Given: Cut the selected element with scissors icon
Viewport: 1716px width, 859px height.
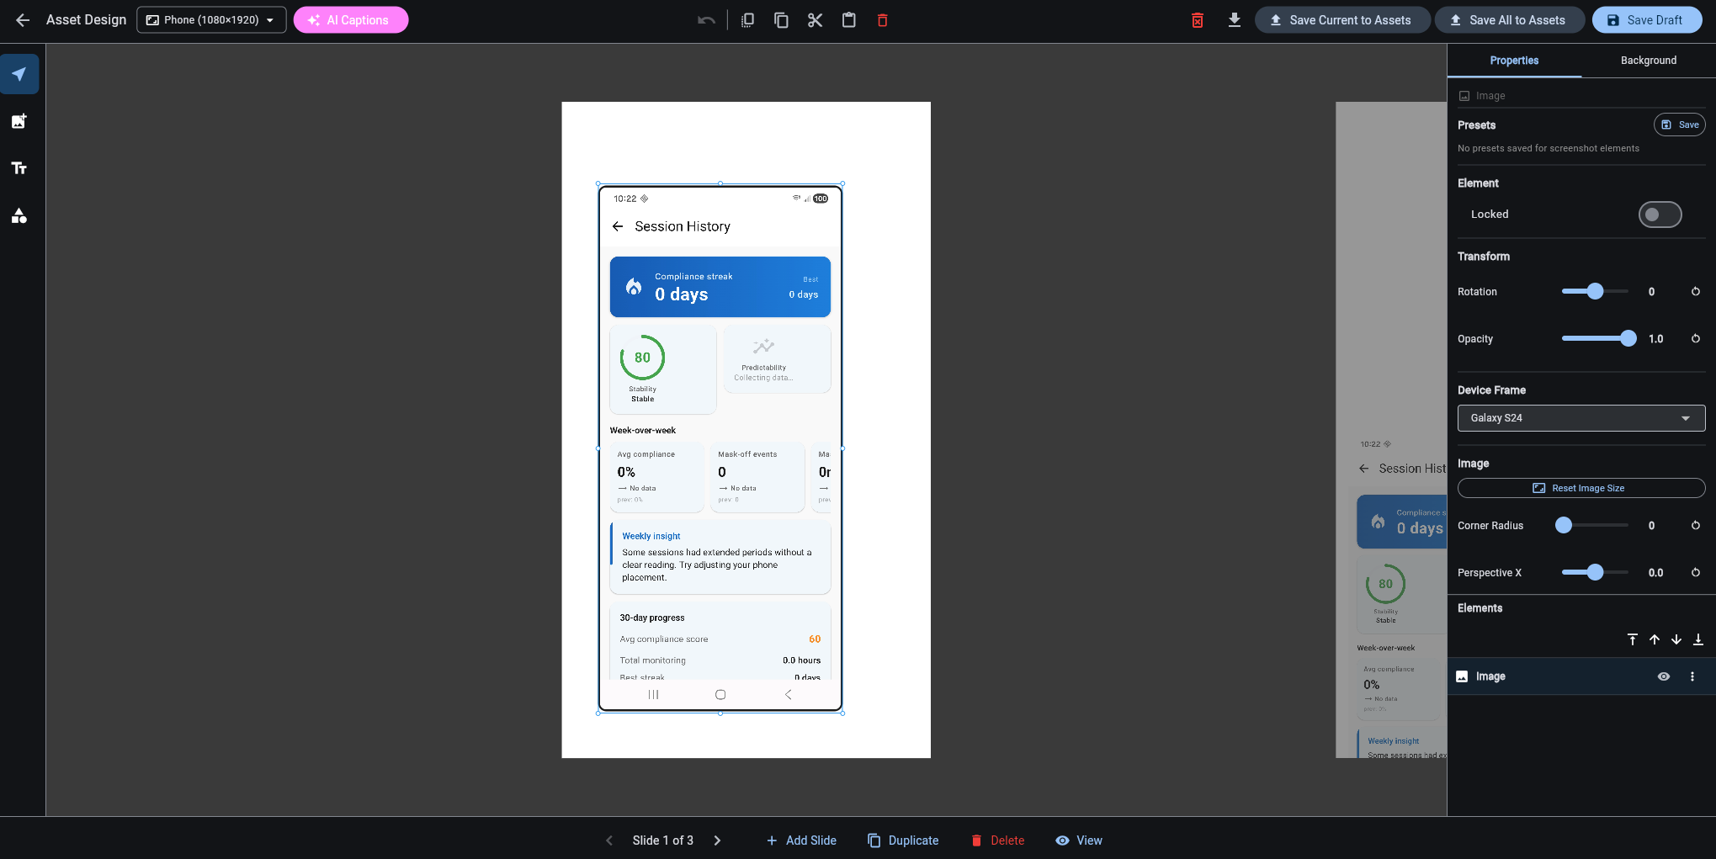Looking at the screenshot, I should 814,19.
